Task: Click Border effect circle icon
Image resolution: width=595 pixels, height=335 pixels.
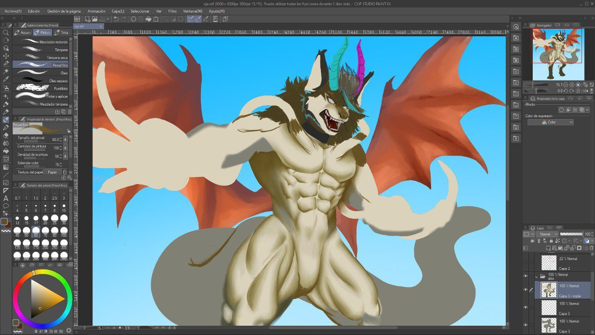Action: (562, 110)
